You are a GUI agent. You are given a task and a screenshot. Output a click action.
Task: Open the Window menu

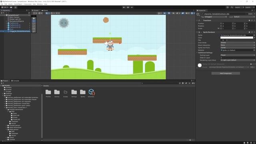[x=40, y=4]
